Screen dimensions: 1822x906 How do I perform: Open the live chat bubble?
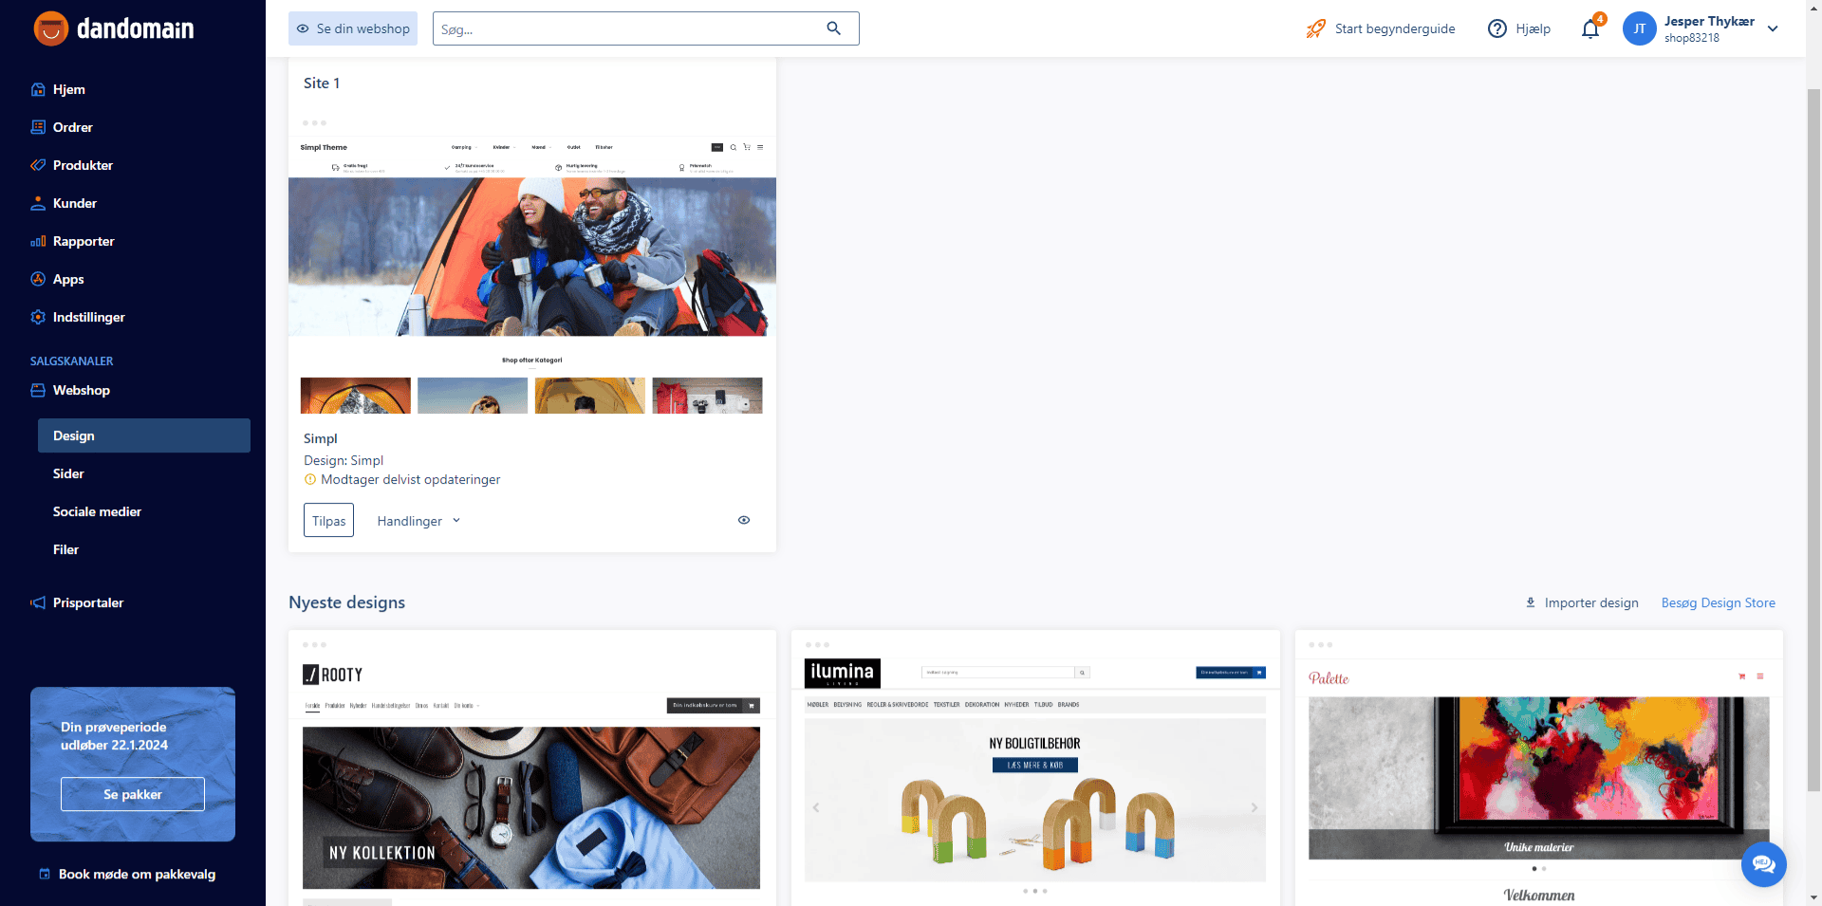pos(1763,864)
